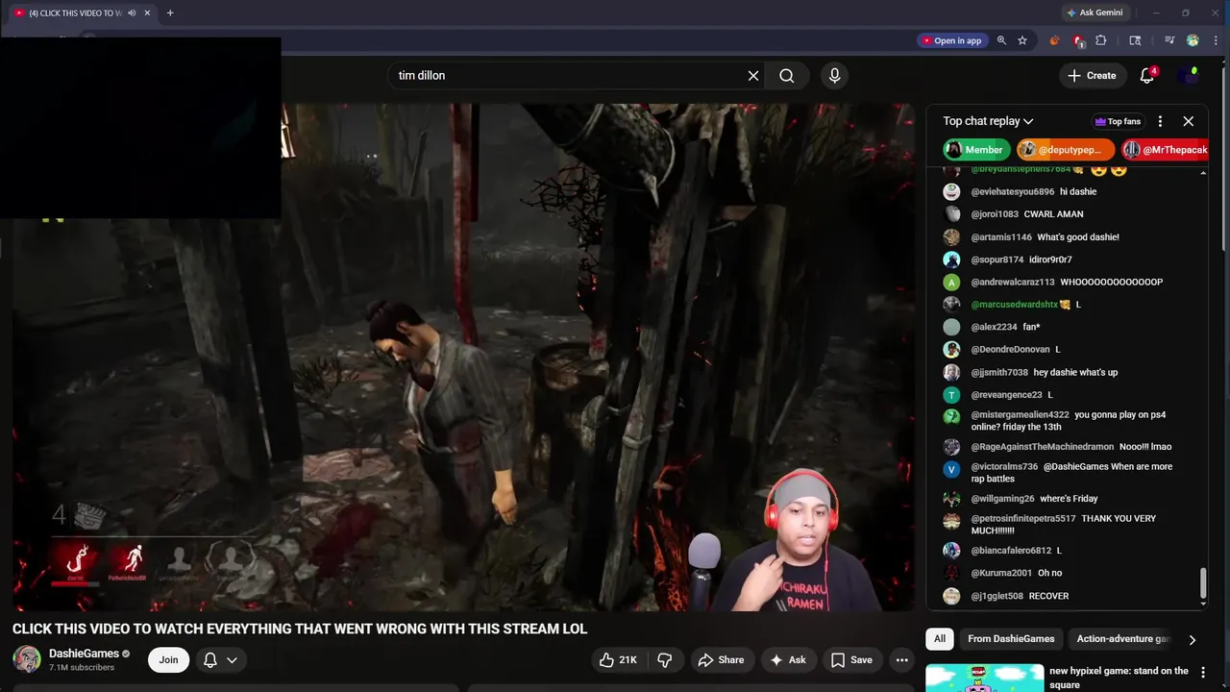Click the address bar zoom magnifier icon
Image resolution: width=1230 pixels, height=692 pixels.
tap(1001, 40)
